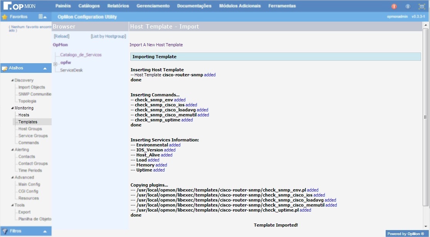Click the Filtros funnel icon

(x=5, y=231)
